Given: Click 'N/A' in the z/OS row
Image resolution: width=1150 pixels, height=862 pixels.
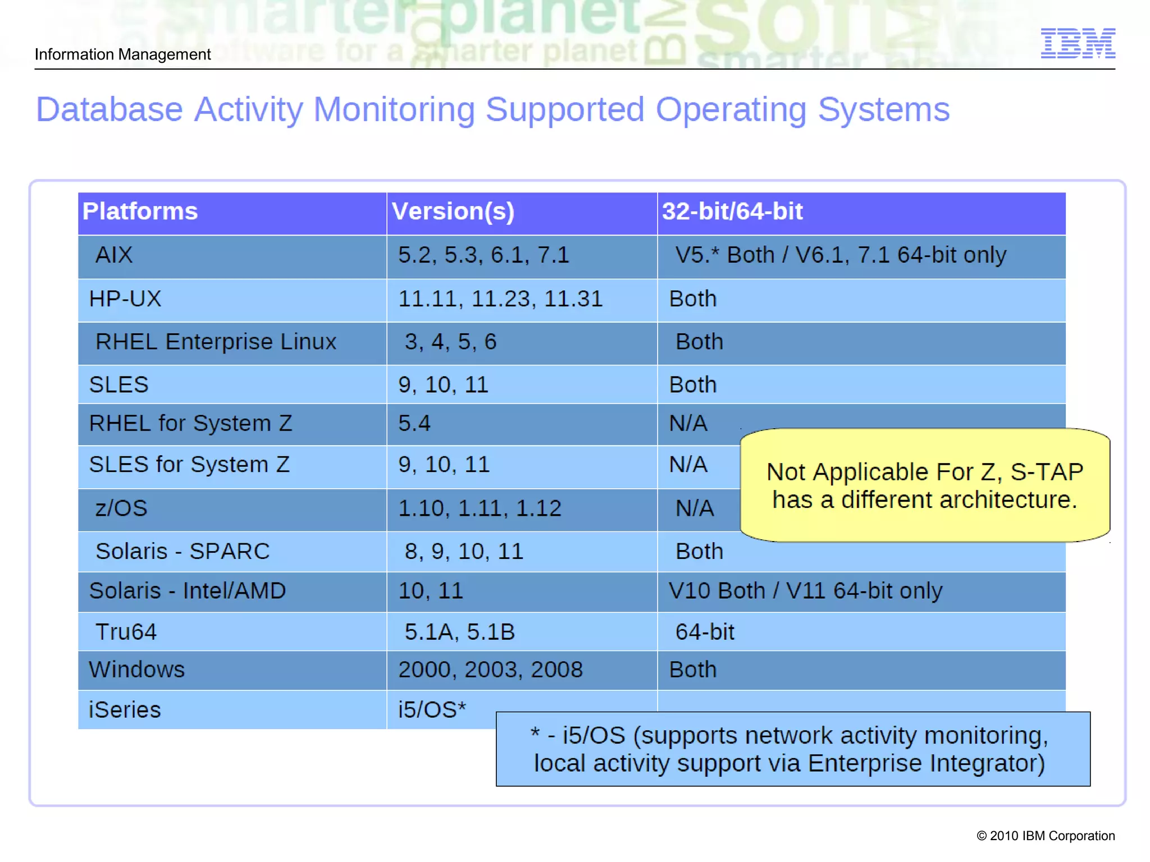Looking at the screenshot, I should [x=695, y=508].
